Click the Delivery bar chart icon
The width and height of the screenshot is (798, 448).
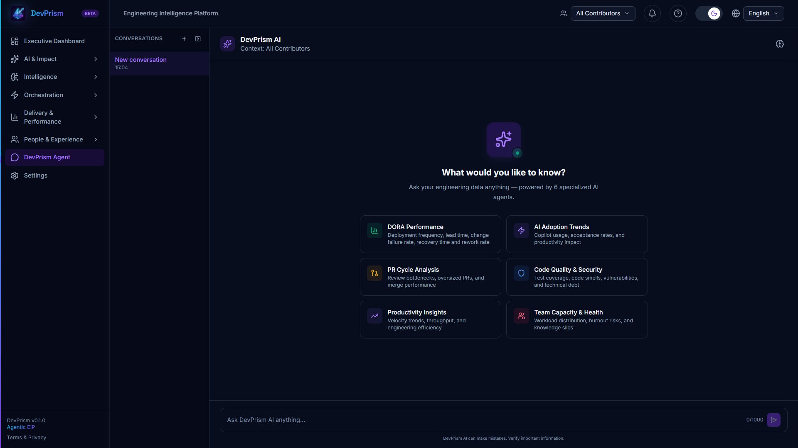click(x=15, y=117)
